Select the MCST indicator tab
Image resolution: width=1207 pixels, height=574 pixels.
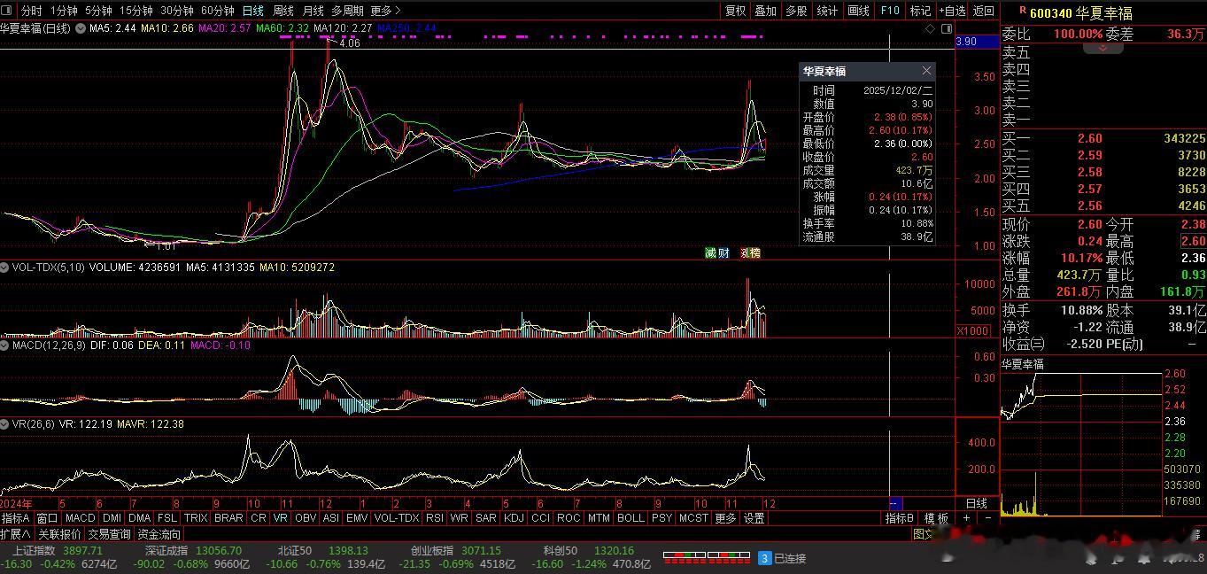coord(693,518)
